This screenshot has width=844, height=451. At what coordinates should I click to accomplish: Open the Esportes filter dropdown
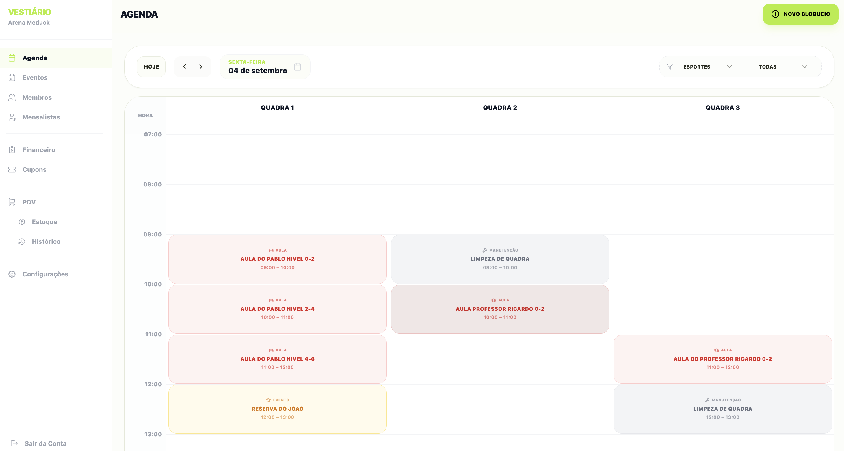tap(707, 66)
